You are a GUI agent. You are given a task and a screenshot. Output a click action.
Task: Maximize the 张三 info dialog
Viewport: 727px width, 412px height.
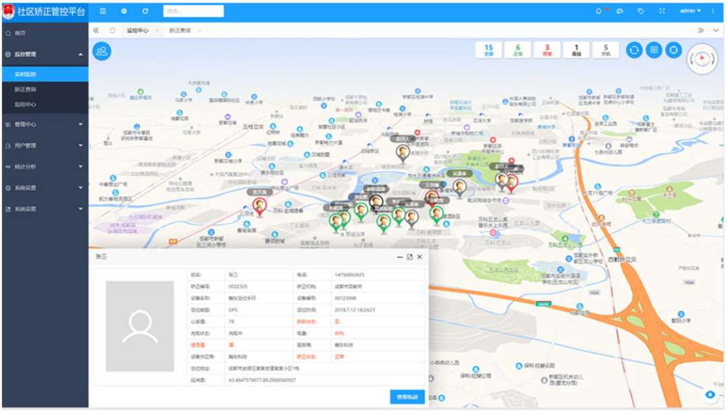[410, 257]
